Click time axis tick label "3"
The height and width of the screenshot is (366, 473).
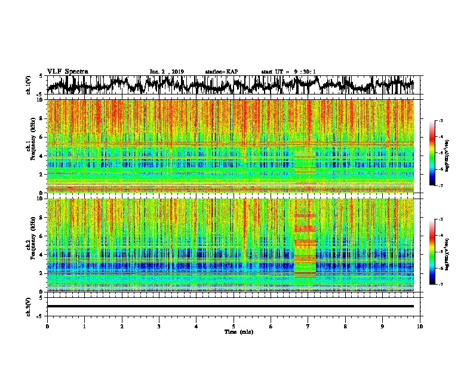(159, 327)
